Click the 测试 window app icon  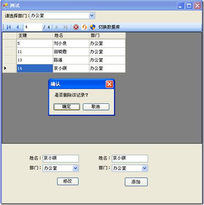(x=6, y=6)
